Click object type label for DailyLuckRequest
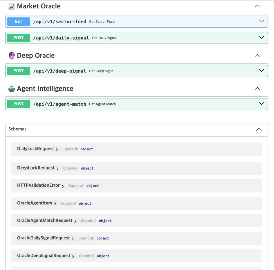This screenshot has height=270, width=274. pyautogui.click(x=87, y=149)
